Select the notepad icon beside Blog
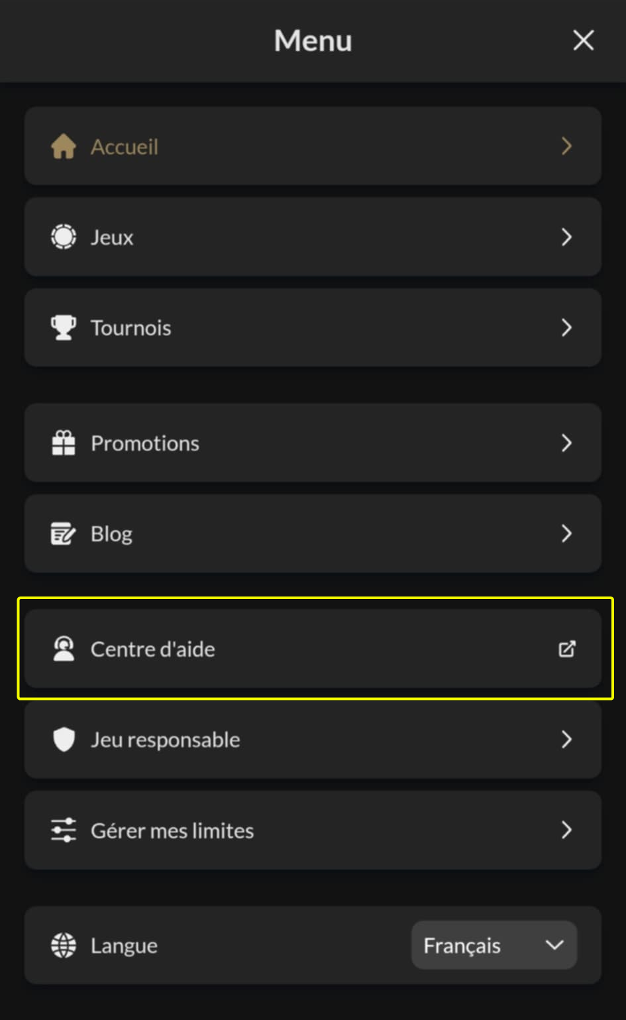Image resolution: width=626 pixels, height=1020 pixels. [63, 534]
